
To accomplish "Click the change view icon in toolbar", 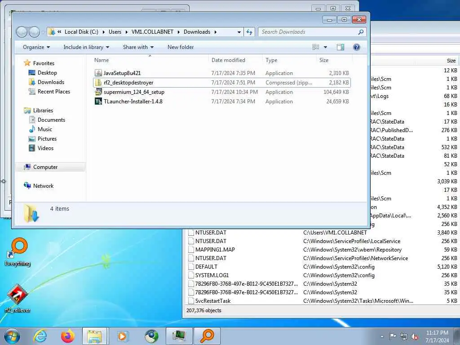I will 316,47.
